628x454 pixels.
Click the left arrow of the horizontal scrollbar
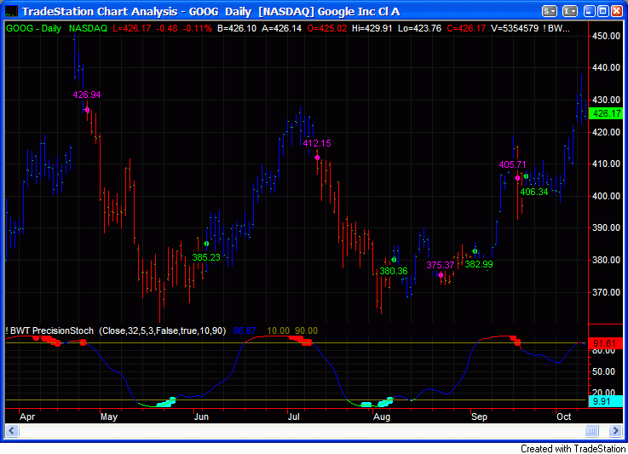(12, 431)
